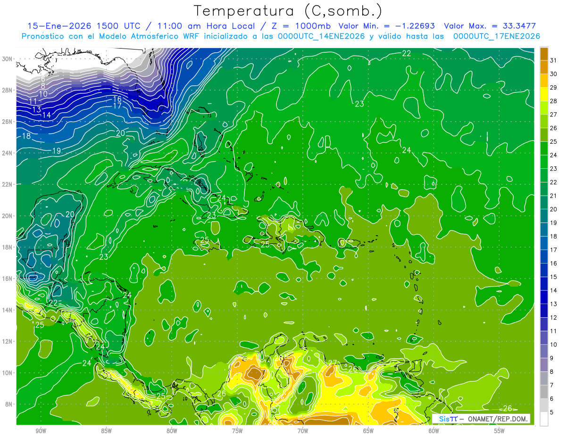The height and width of the screenshot is (437, 566).
Task: Click 'Valor Min. = -1.22693' in header
Action: coord(387,26)
